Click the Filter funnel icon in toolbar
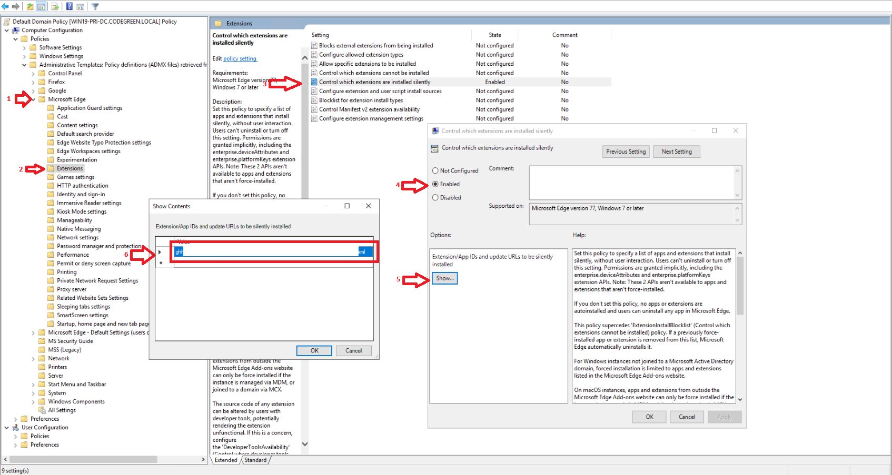892x475 pixels. coord(95,6)
